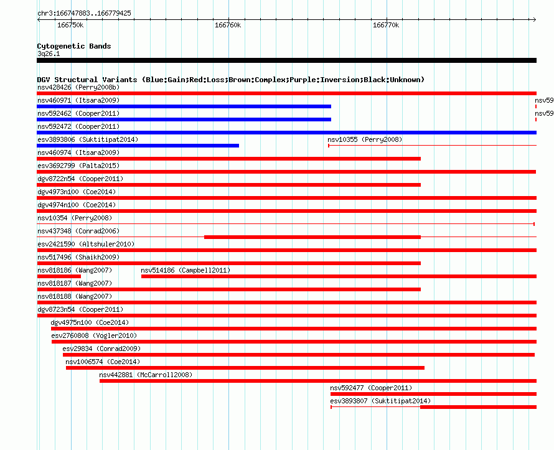Click the thick red segment of esv3893807
The image size is (554, 450).
coord(479,407)
